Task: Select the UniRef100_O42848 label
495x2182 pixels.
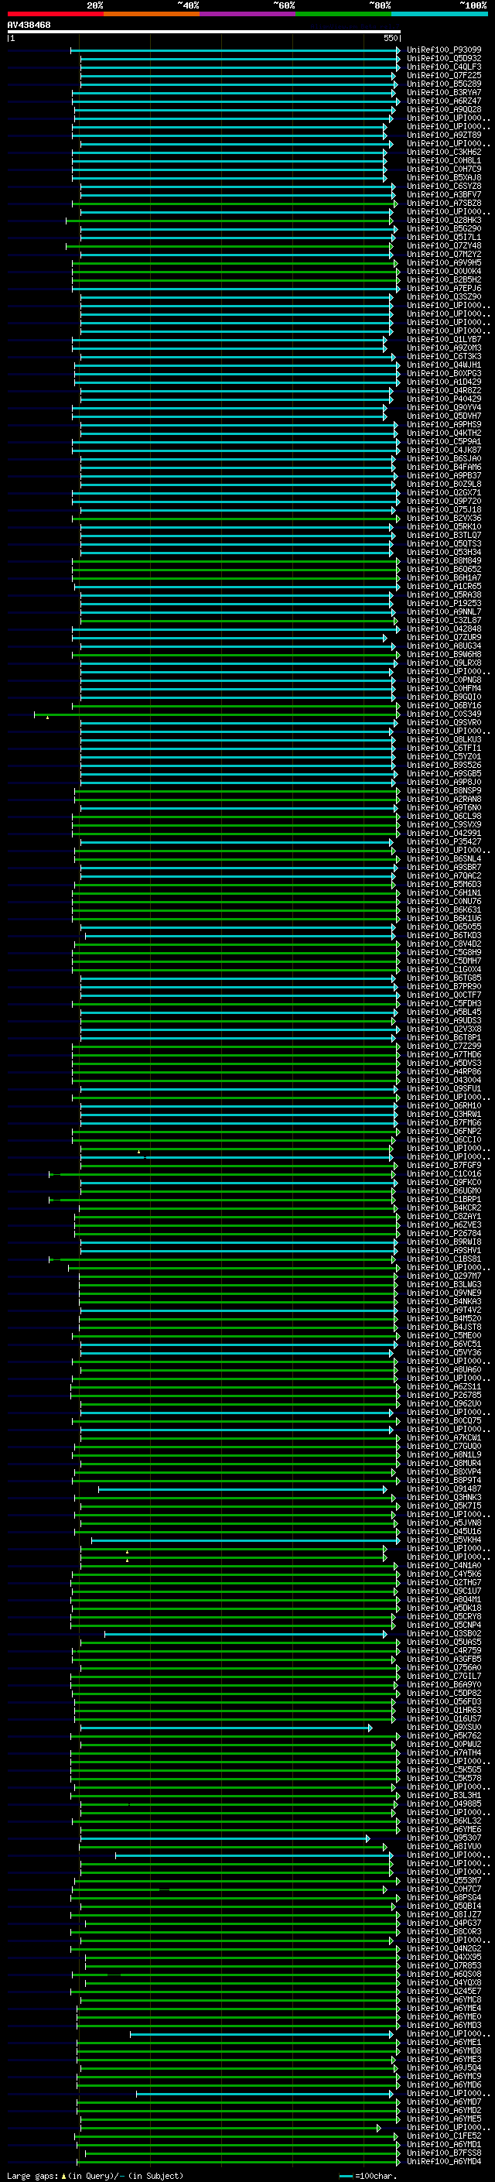Action: [444, 629]
